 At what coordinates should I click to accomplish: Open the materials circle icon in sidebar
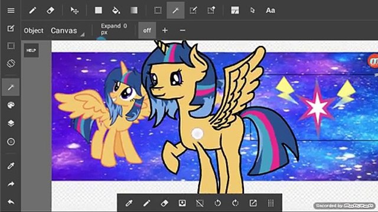click(11, 142)
